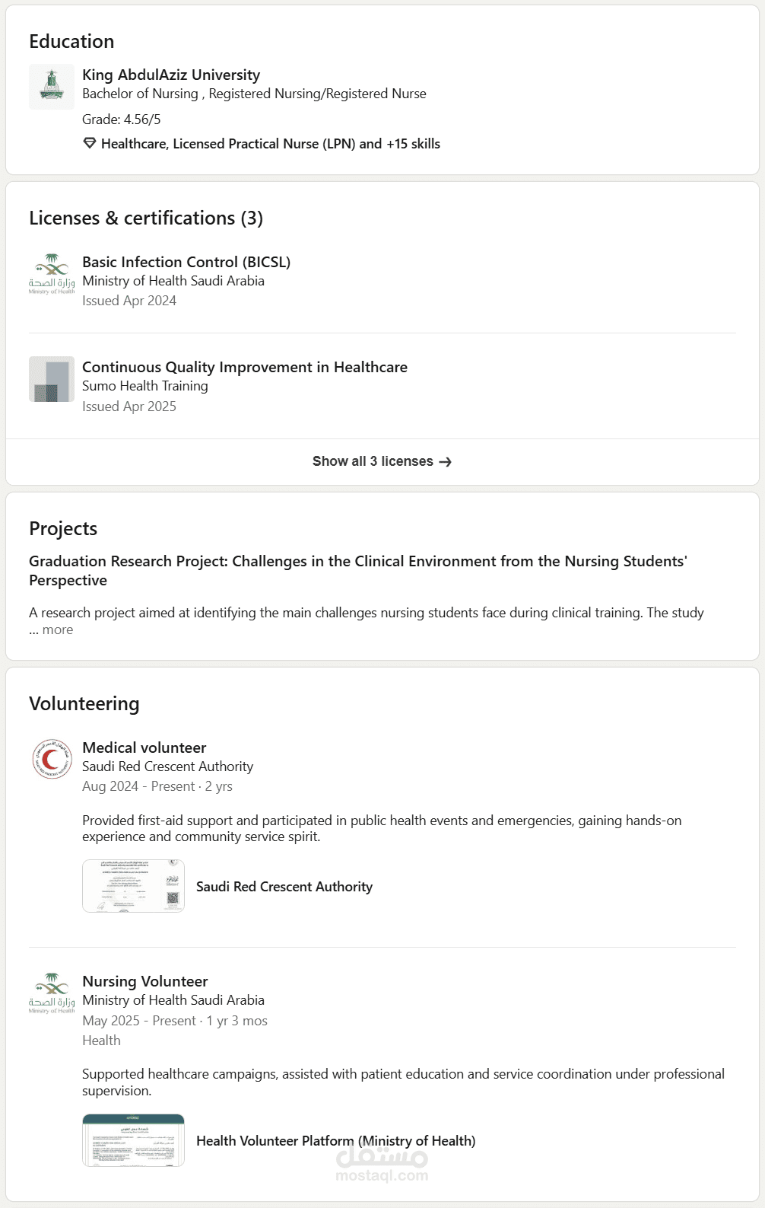765x1208 pixels.
Task: Click Ministry of Health logo beside Nursing Volunteer
Action: (52, 993)
